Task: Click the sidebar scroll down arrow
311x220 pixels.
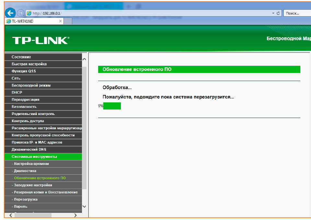Action: pos(84,206)
